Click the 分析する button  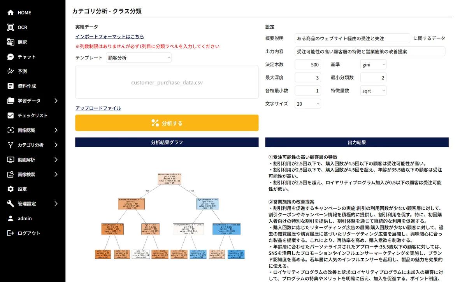[167, 123]
